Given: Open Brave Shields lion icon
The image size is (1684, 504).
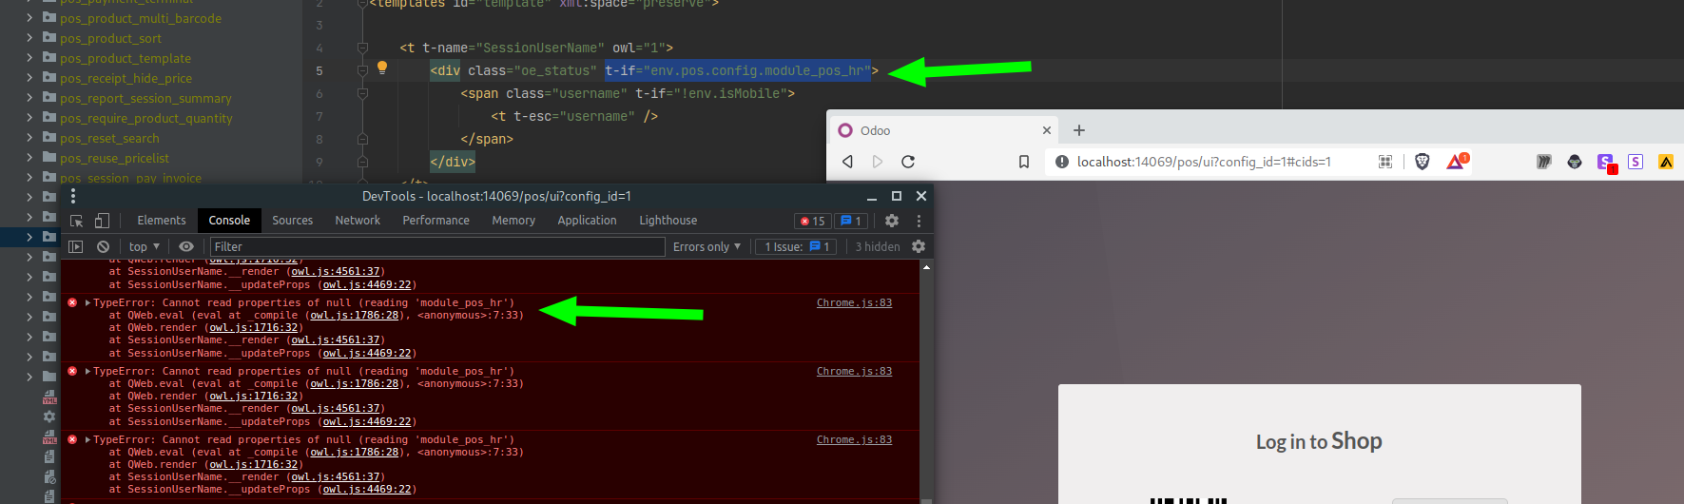Looking at the screenshot, I should (1423, 162).
